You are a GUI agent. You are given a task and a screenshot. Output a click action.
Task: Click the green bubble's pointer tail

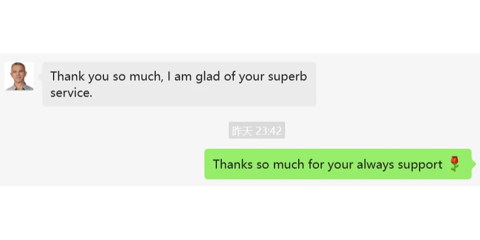click(x=473, y=164)
